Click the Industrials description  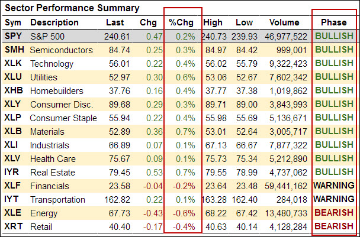pos(50,145)
